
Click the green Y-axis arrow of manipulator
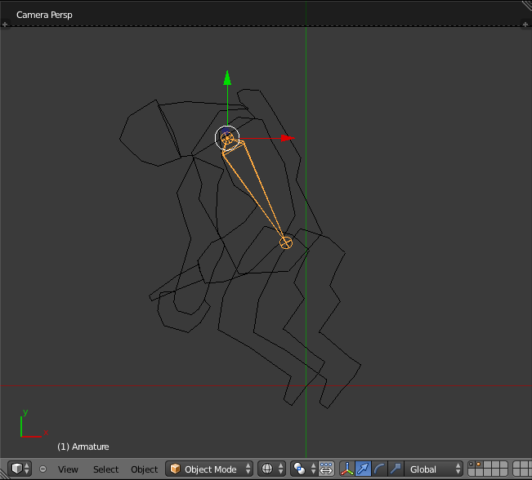227,79
